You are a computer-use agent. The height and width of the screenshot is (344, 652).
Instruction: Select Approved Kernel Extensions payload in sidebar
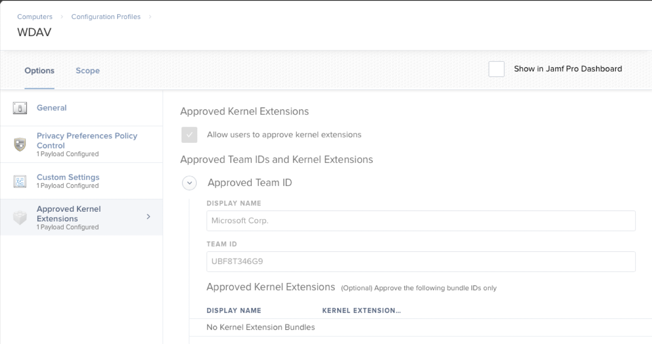[x=69, y=214]
